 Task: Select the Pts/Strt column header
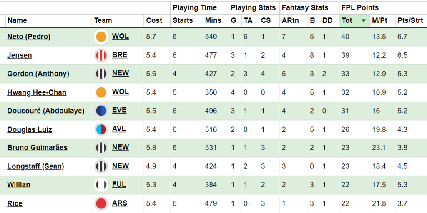(x=410, y=21)
